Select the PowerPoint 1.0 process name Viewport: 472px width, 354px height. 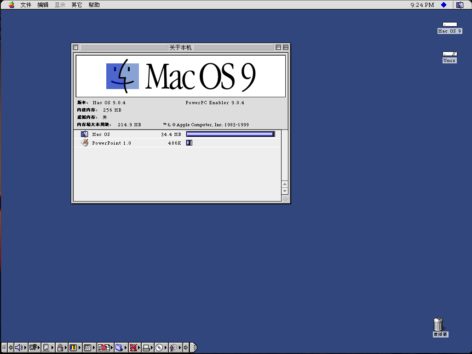click(x=111, y=143)
